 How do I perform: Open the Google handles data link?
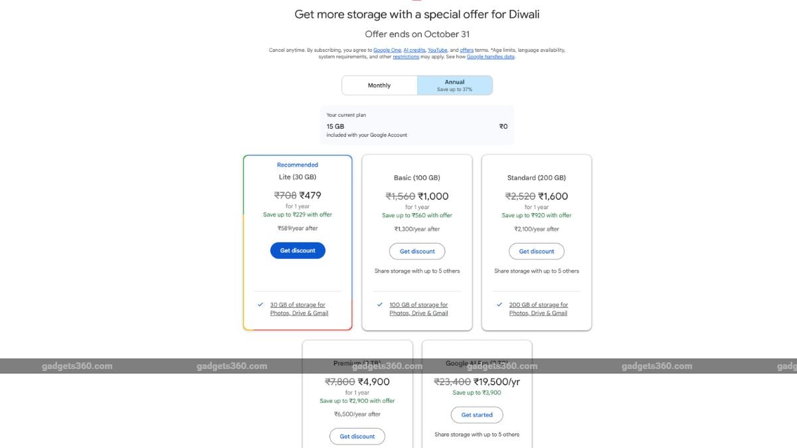pyautogui.click(x=490, y=57)
